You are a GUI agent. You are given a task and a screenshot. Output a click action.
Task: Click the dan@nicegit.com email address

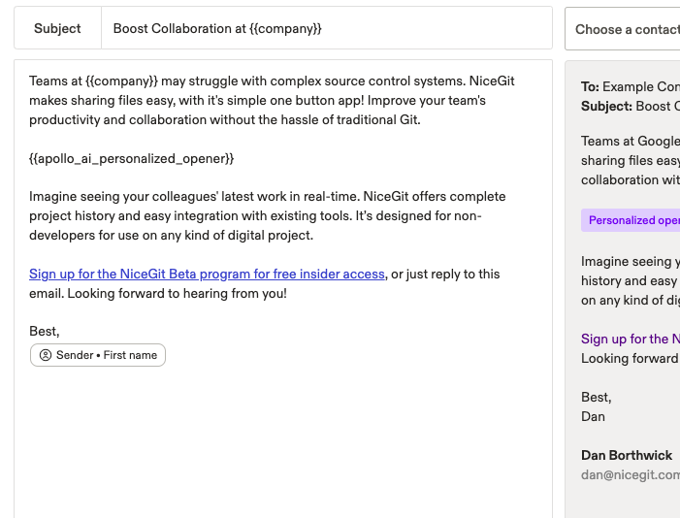[x=630, y=474]
